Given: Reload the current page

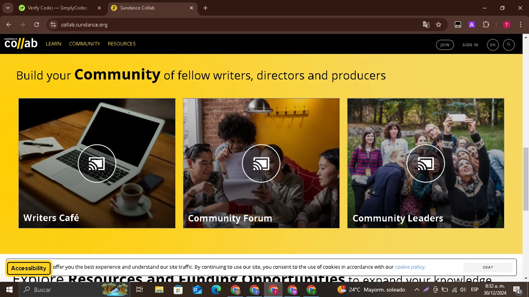Looking at the screenshot, I should click(x=37, y=25).
